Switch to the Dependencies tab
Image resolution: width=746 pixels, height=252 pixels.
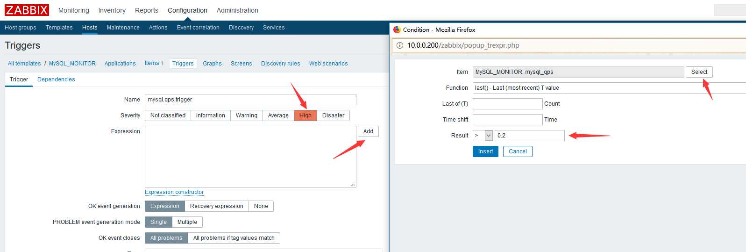(56, 79)
